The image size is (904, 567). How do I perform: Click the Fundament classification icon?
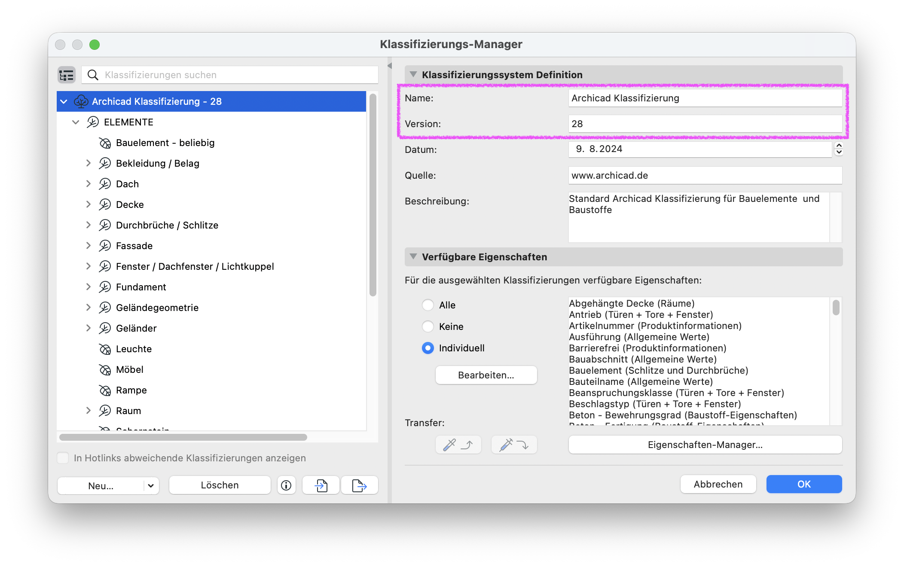(105, 287)
